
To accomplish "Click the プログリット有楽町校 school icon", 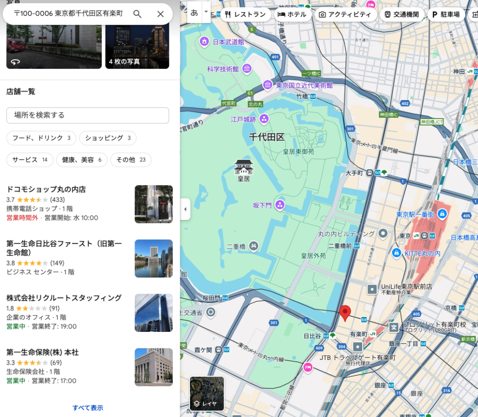I will coord(394,328).
